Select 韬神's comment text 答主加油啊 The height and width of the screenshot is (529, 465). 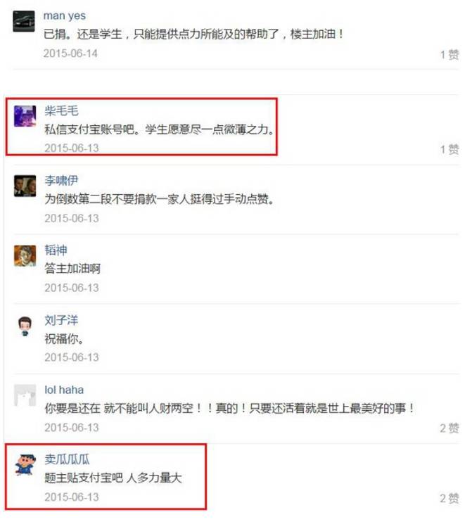[72, 269]
